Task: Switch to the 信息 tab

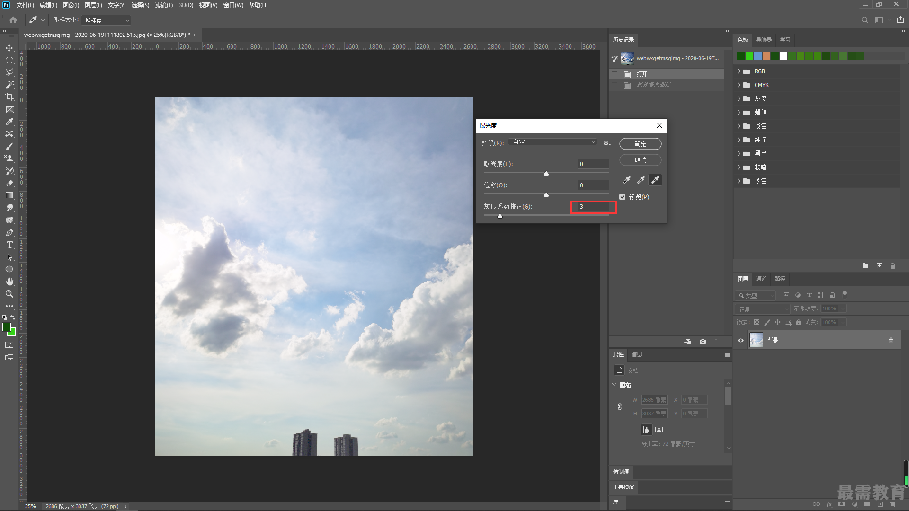Action: click(637, 354)
